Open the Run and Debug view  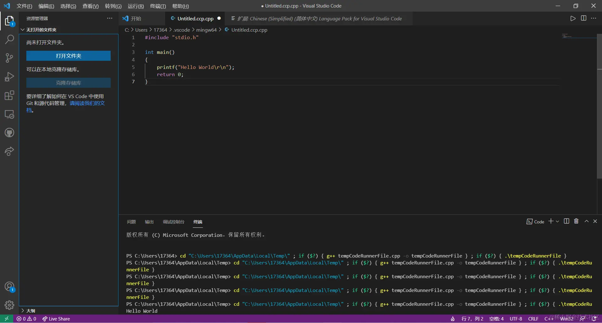click(9, 76)
